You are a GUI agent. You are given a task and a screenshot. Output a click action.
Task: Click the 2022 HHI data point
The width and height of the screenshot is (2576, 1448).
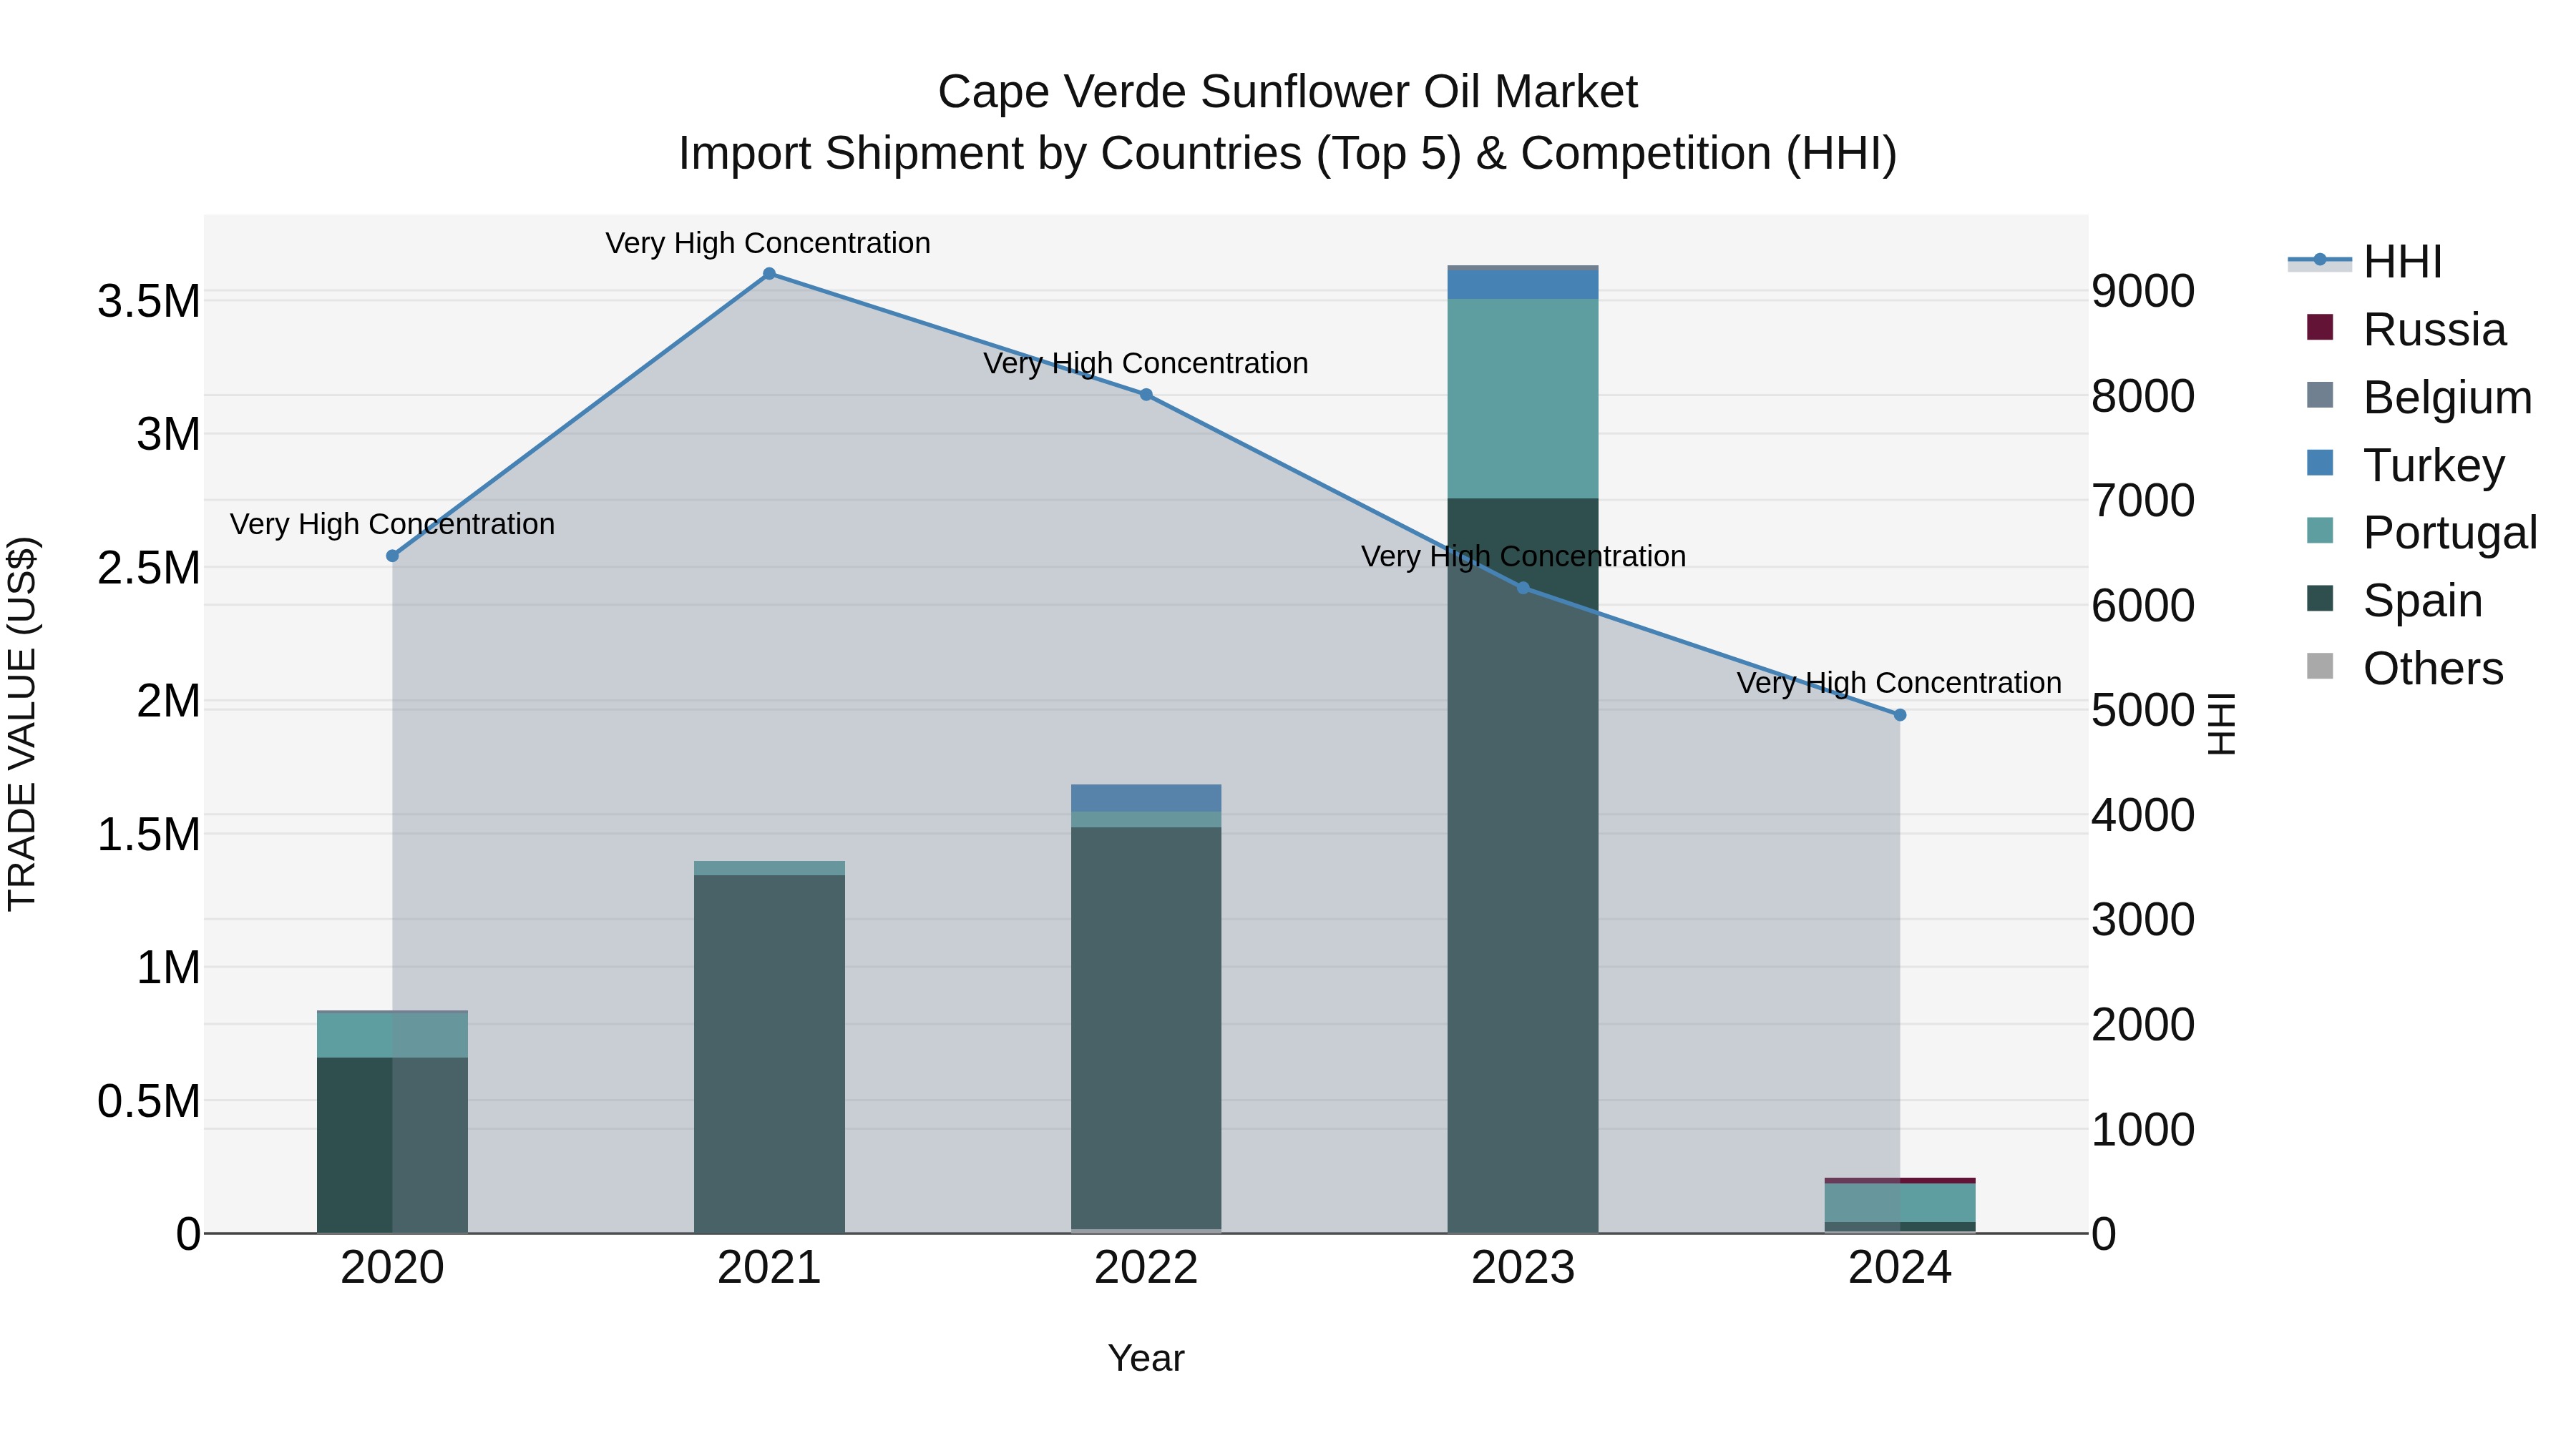(1146, 395)
